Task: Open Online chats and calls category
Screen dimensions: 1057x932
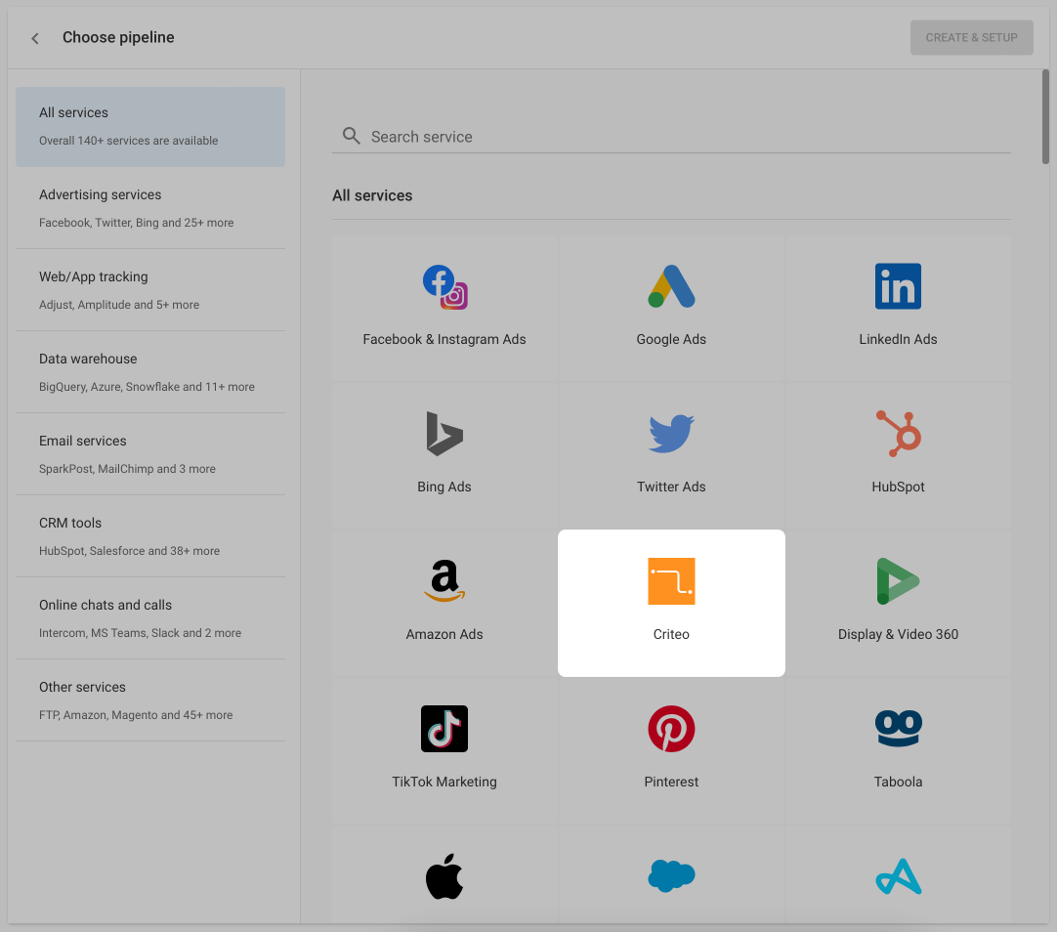Action: click(150, 618)
